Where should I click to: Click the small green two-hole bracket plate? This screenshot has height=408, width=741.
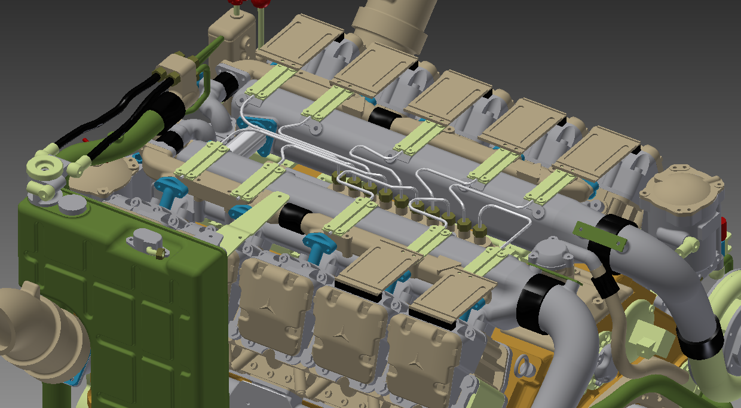[599, 237]
